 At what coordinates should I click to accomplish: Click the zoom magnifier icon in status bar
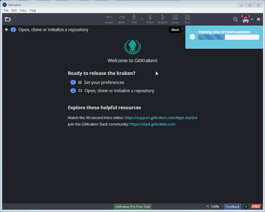tap(207, 207)
